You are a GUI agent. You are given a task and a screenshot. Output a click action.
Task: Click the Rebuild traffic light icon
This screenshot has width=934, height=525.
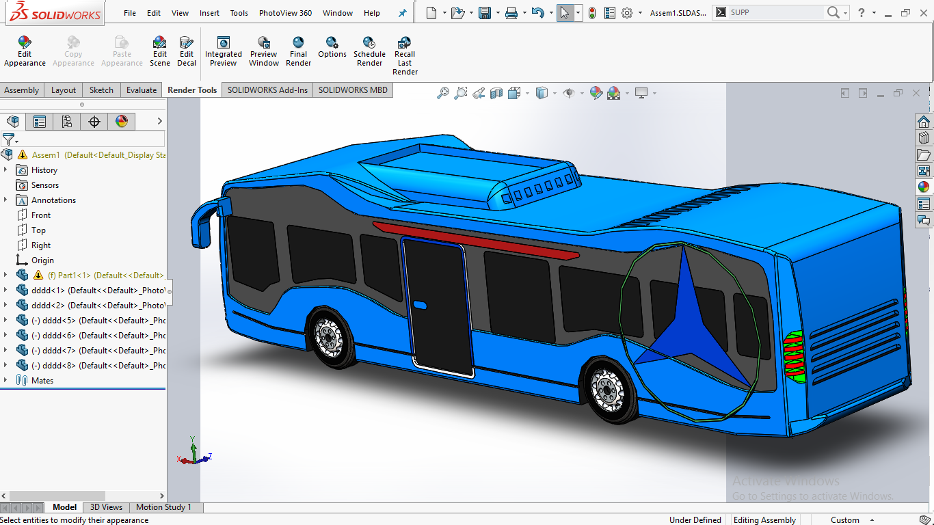(x=591, y=12)
